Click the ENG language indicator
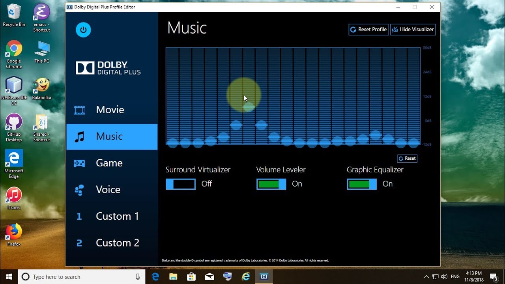The width and height of the screenshot is (505, 284). click(455, 277)
